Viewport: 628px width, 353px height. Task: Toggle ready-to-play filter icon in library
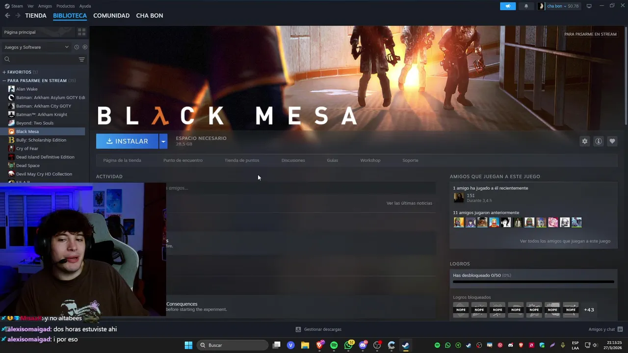[x=85, y=47]
